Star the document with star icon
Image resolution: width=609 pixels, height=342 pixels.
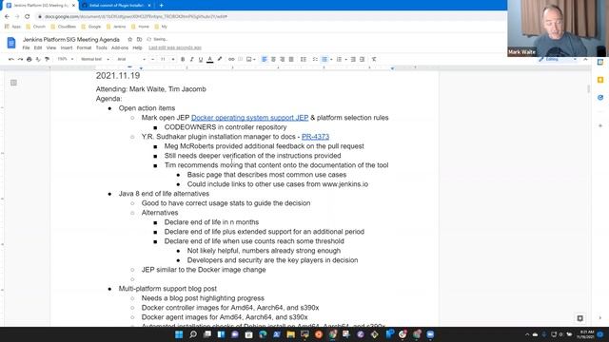[x=129, y=39]
